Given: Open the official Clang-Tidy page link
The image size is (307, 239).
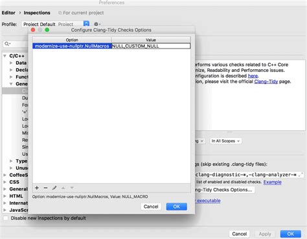Looking at the screenshot, I should 266,82.
